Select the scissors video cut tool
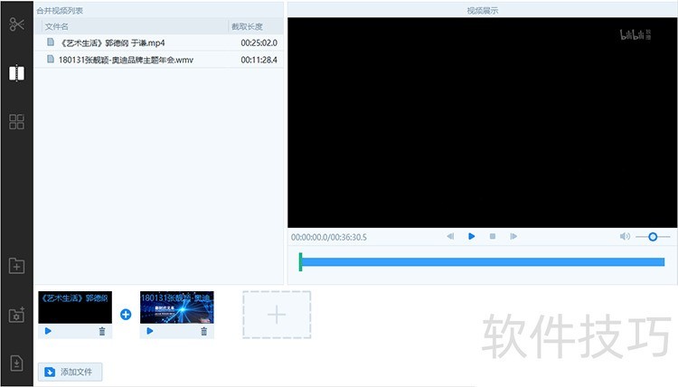678x387 pixels. click(x=16, y=24)
